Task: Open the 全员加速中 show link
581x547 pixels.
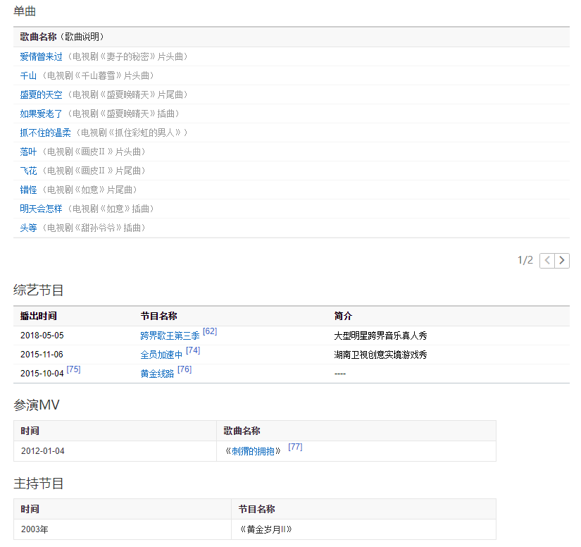Action: click(x=161, y=355)
